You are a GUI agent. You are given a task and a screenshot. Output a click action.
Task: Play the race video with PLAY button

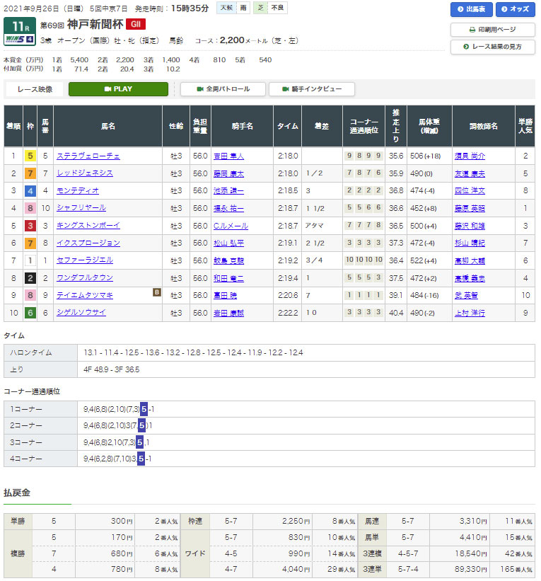point(118,89)
